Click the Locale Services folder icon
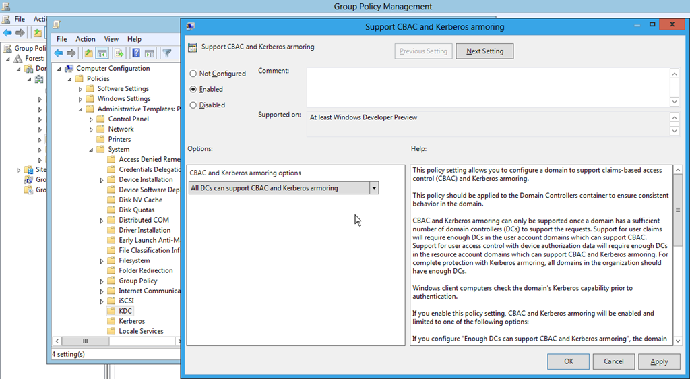This screenshot has width=690, height=379. [111, 331]
